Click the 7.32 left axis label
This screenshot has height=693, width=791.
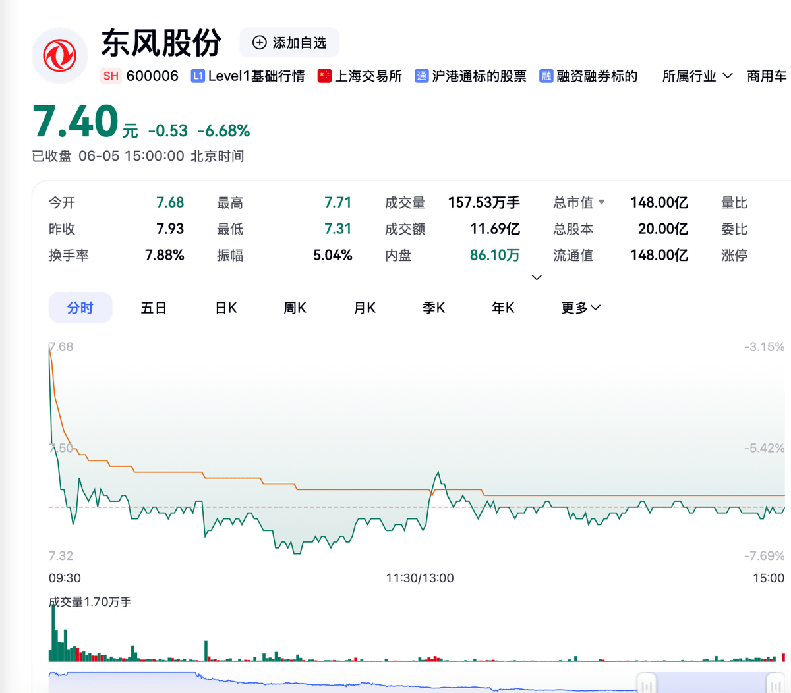(61, 556)
